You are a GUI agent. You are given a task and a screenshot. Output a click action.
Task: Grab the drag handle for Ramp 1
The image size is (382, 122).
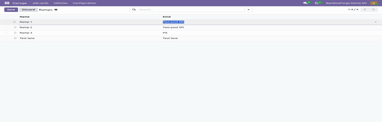[15, 22]
